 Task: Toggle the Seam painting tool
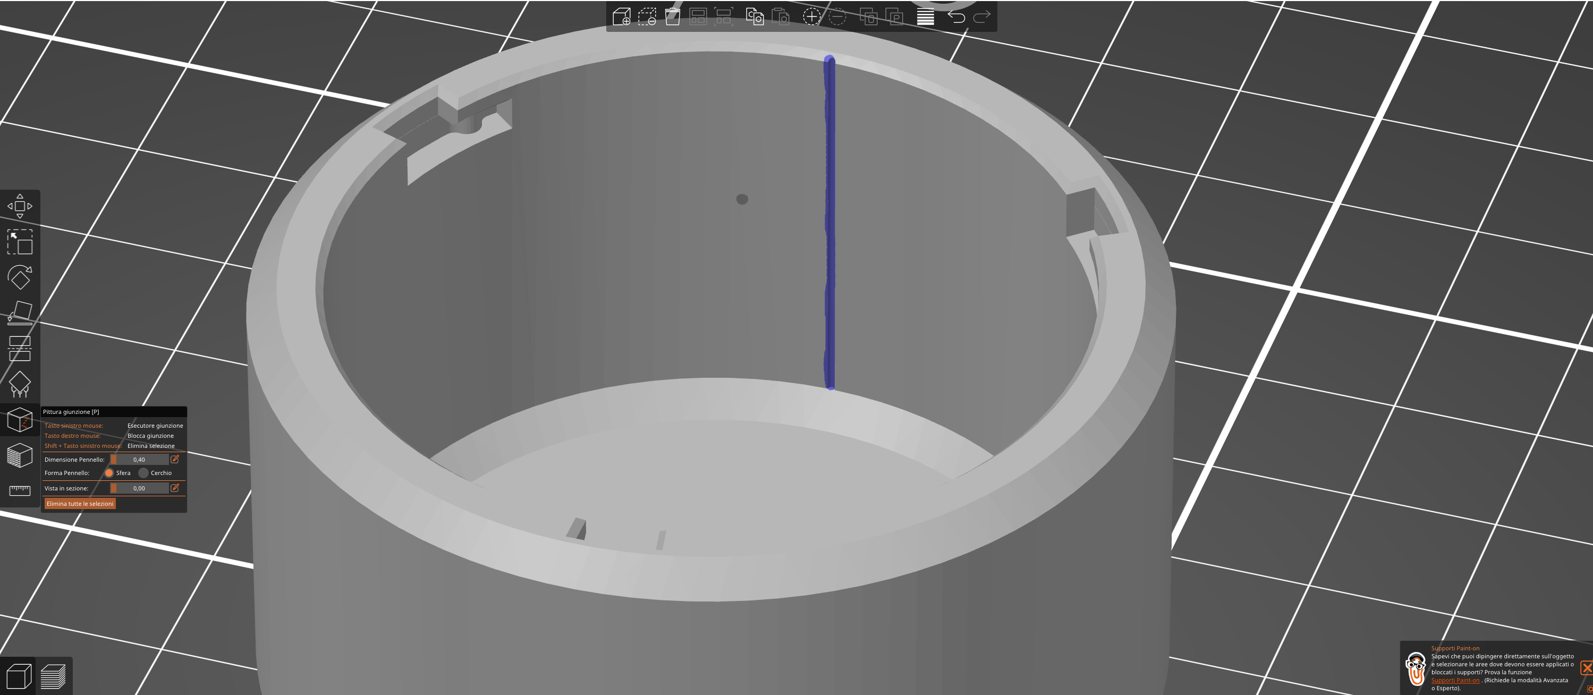pyautogui.click(x=20, y=420)
